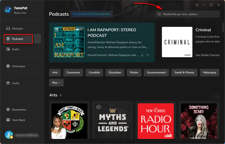The height and width of the screenshot is (144, 225).
Task: Click the TunePat app logo
Action: [8, 10]
